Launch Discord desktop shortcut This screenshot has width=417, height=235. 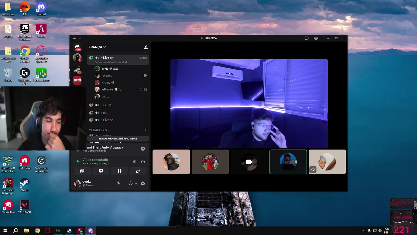[x=41, y=9]
